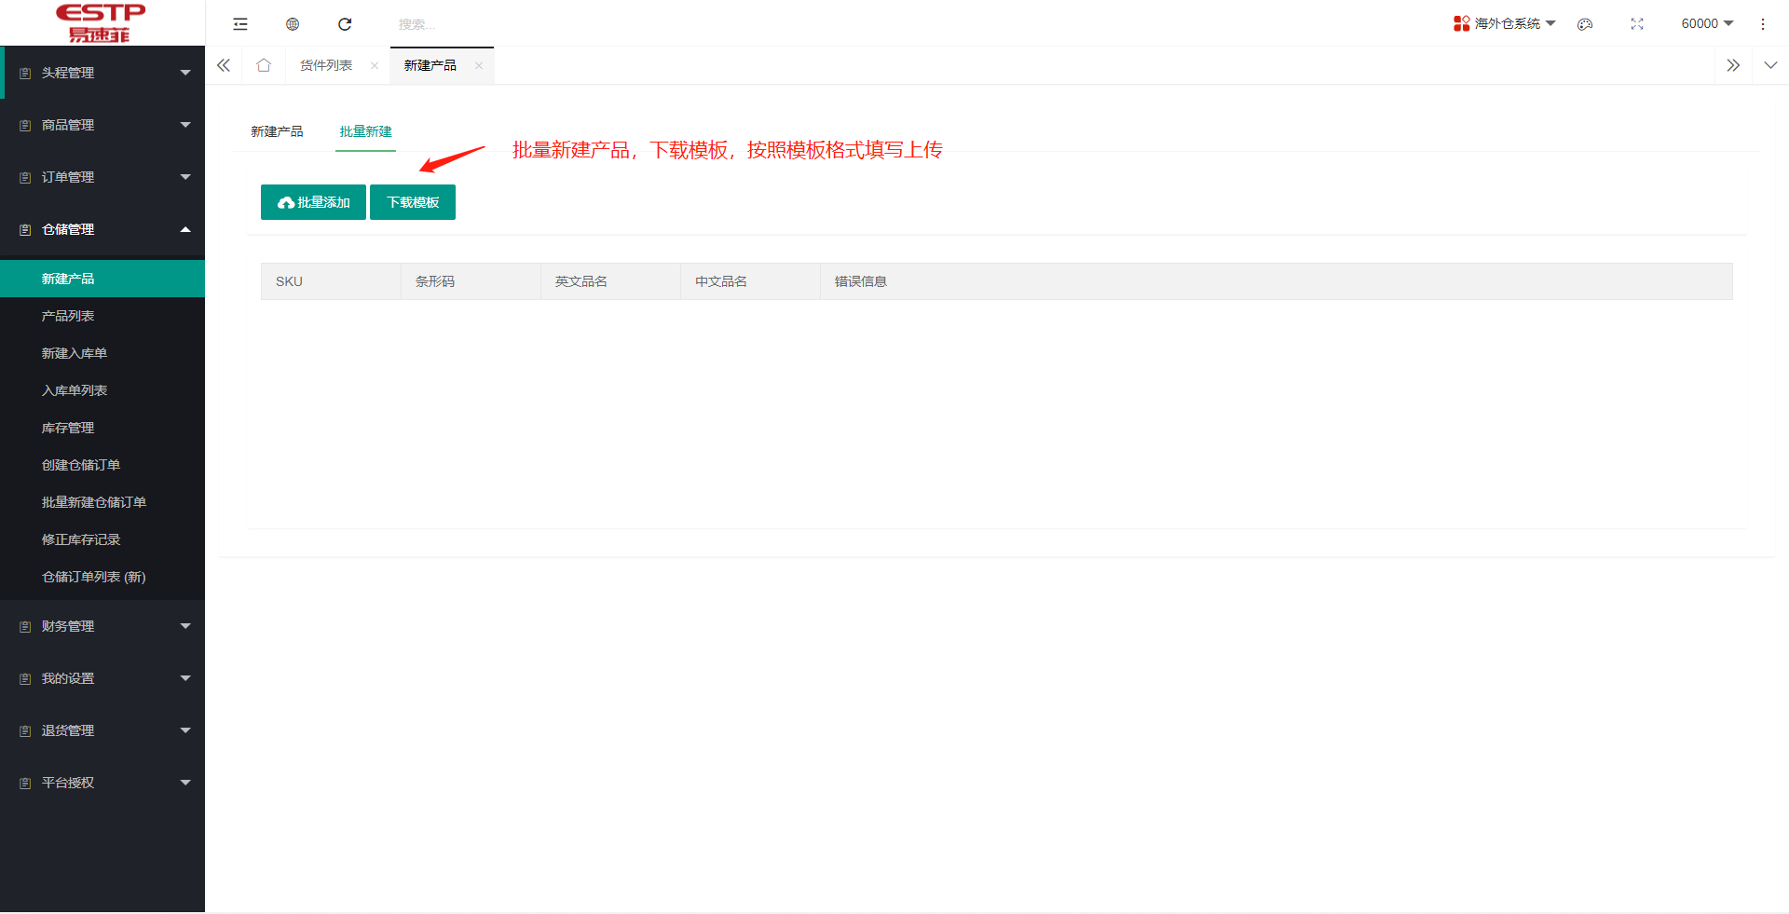This screenshot has height=914, width=1789.
Task: Click the 批量添加 upload button
Action: point(313,202)
